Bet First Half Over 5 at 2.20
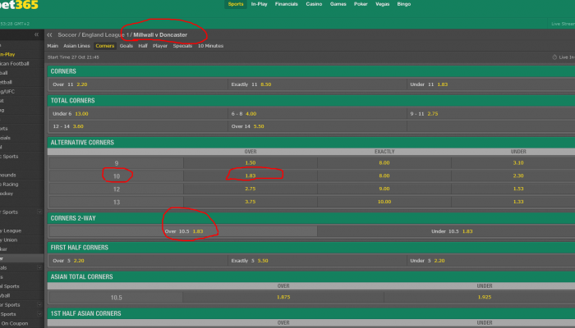This screenshot has height=328, width=575. click(x=138, y=261)
